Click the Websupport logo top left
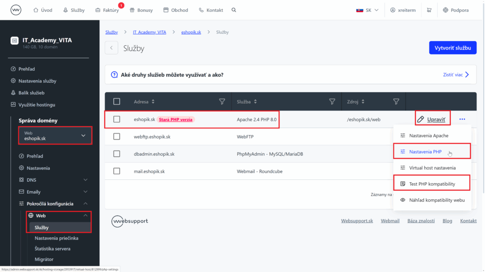Image resolution: width=485 pixels, height=272 pixels. click(x=16, y=9)
